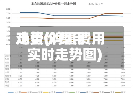This screenshot has width=134, height=96.
Task: Select the 大白菜 legend entry
Action: [x=14, y=92]
